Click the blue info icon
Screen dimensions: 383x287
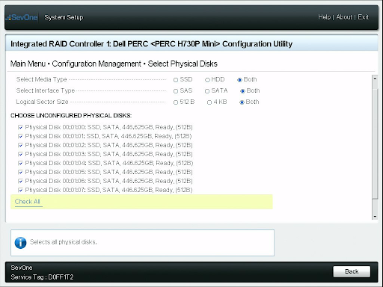(20, 243)
